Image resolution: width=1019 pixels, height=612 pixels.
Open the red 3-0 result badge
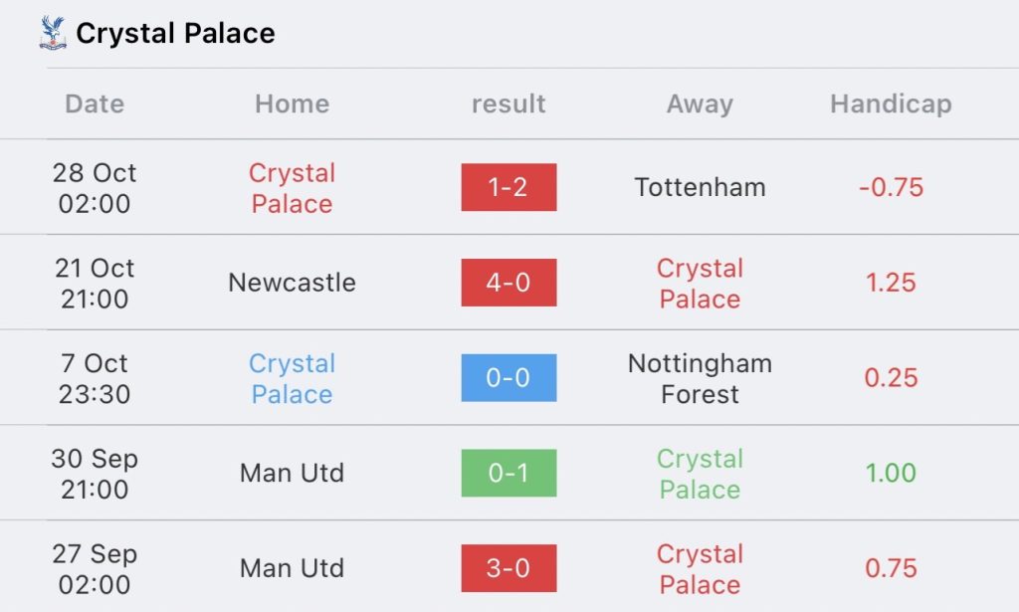click(x=509, y=568)
